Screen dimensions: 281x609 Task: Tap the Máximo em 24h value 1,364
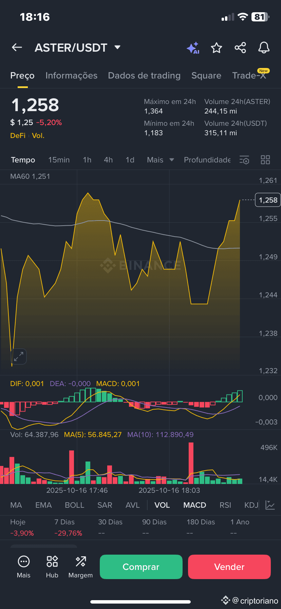tap(153, 111)
